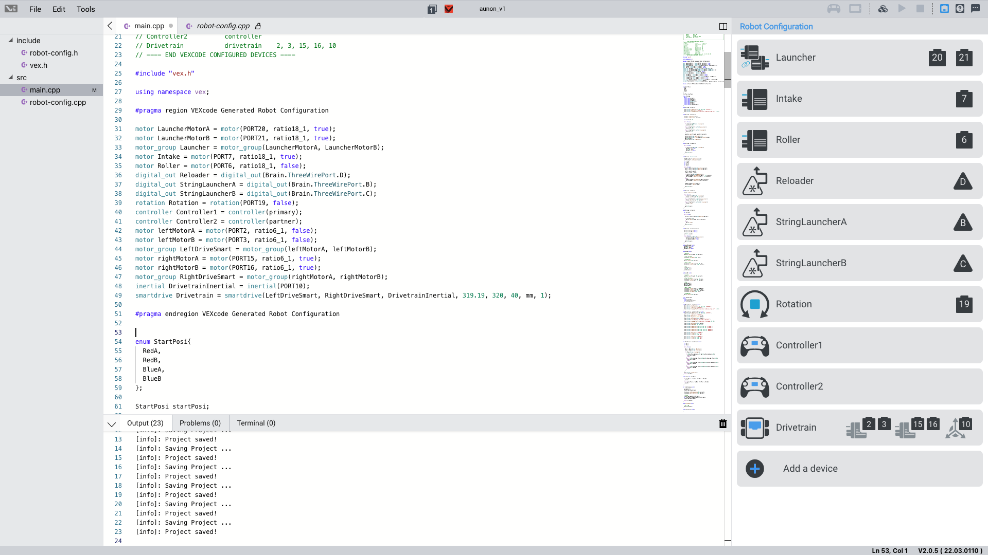Image resolution: width=988 pixels, height=555 pixels.
Task: Click the Controller2 gamepad icon
Action: pyautogui.click(x=754, y=386)
